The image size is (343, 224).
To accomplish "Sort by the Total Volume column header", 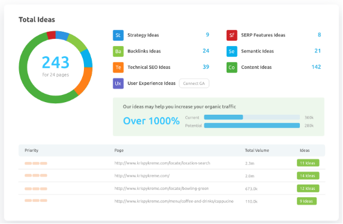I will click(257, 151).
